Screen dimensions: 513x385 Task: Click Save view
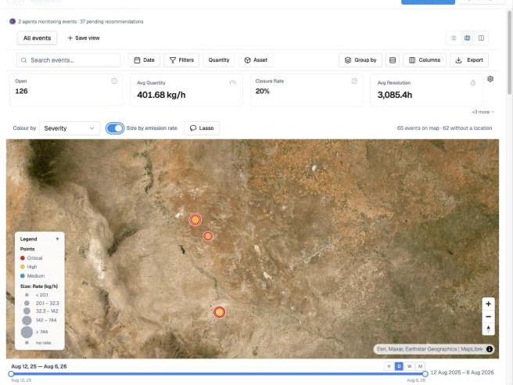(x=84, y=38)
